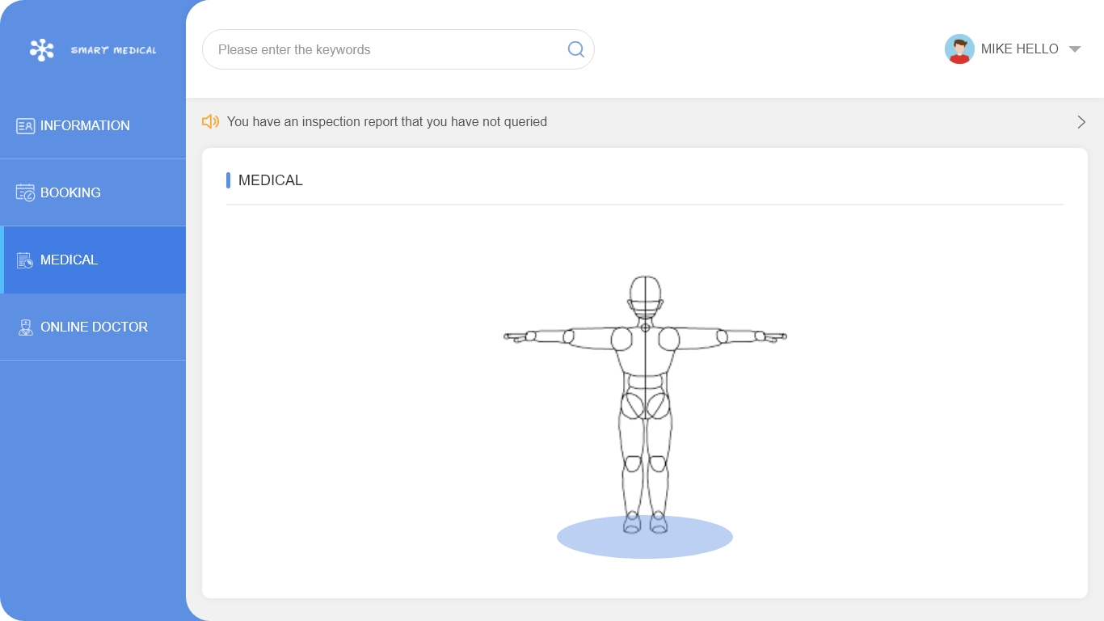Click the magnifier search icon
1104x621 pixels.
(x=575, y=49)
